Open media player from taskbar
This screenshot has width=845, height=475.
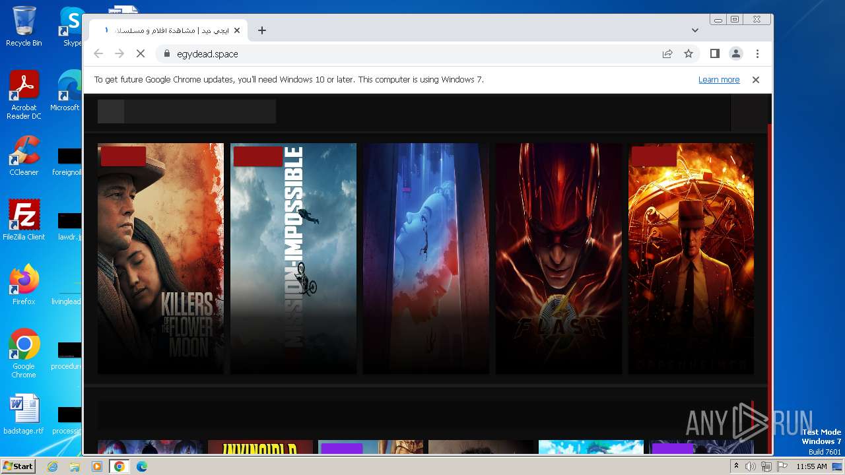[x=97, y=466]
